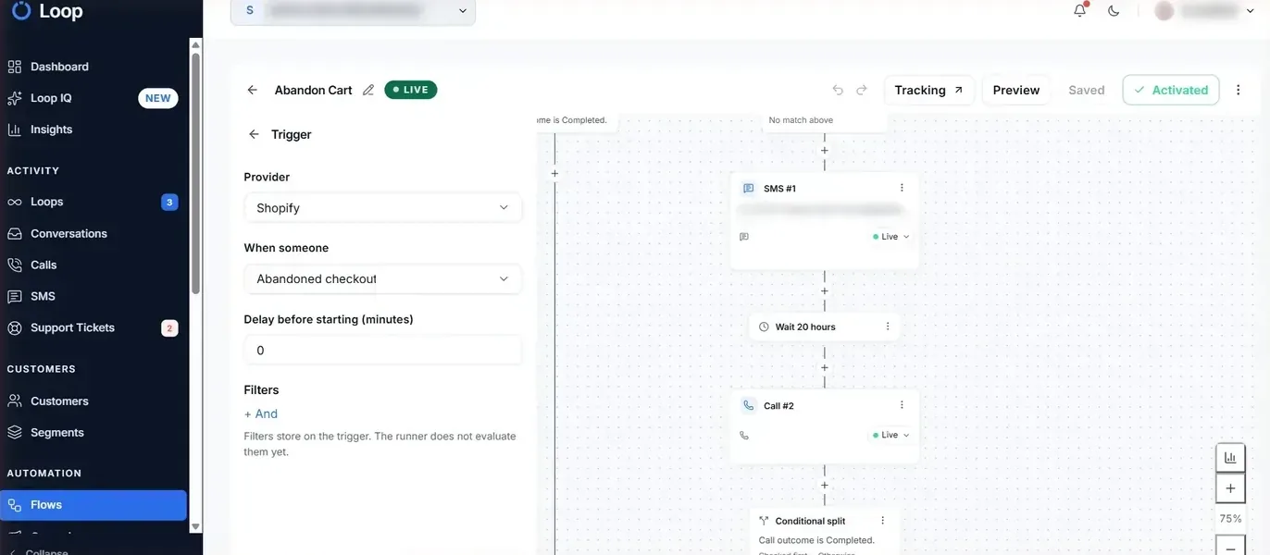Redo flow change

click(x=862, y=90)
